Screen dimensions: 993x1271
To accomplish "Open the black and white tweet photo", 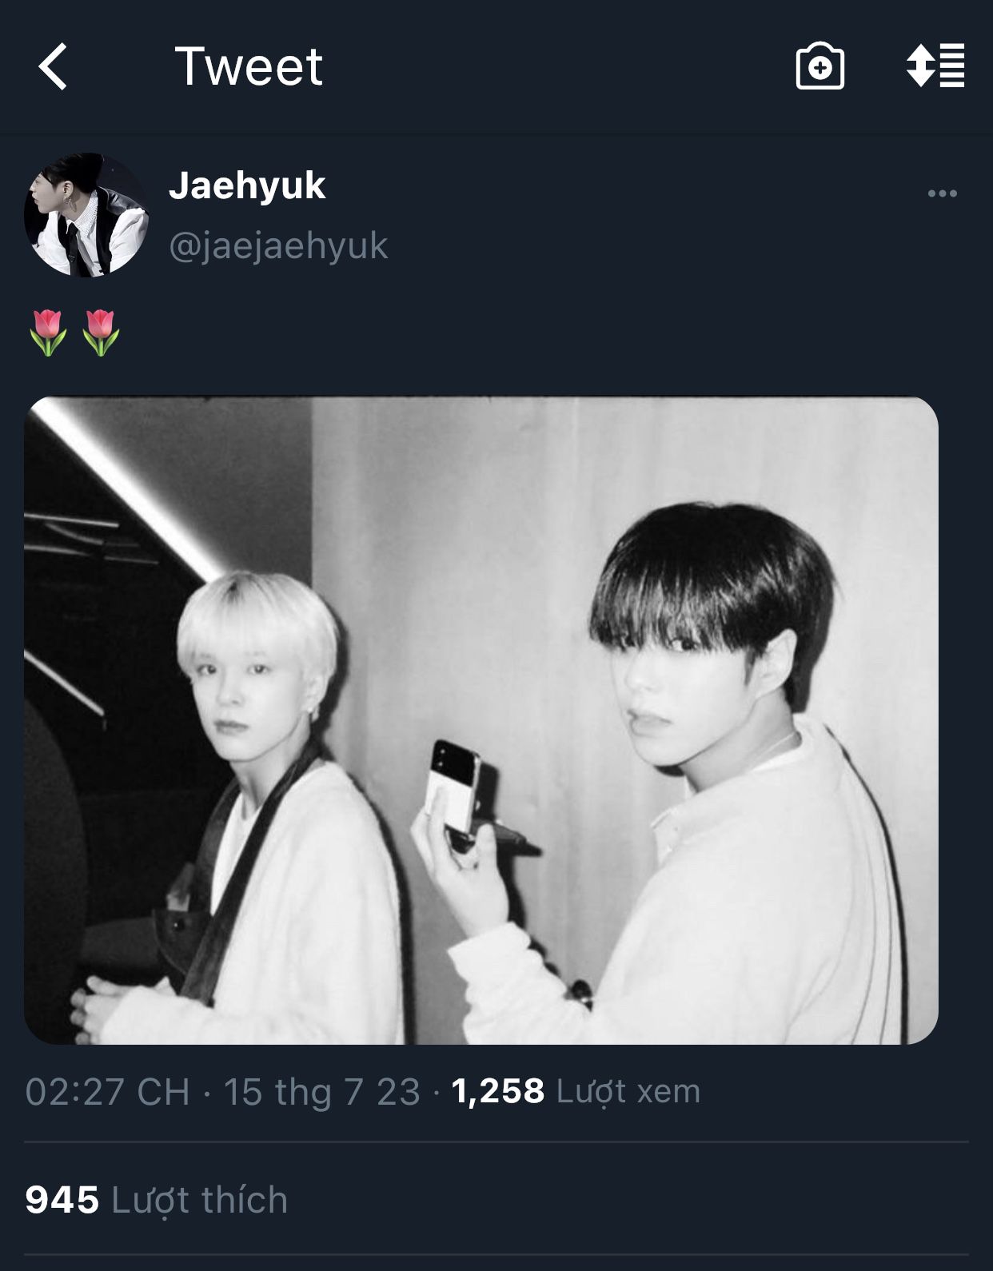I will [x=481, y=720].
